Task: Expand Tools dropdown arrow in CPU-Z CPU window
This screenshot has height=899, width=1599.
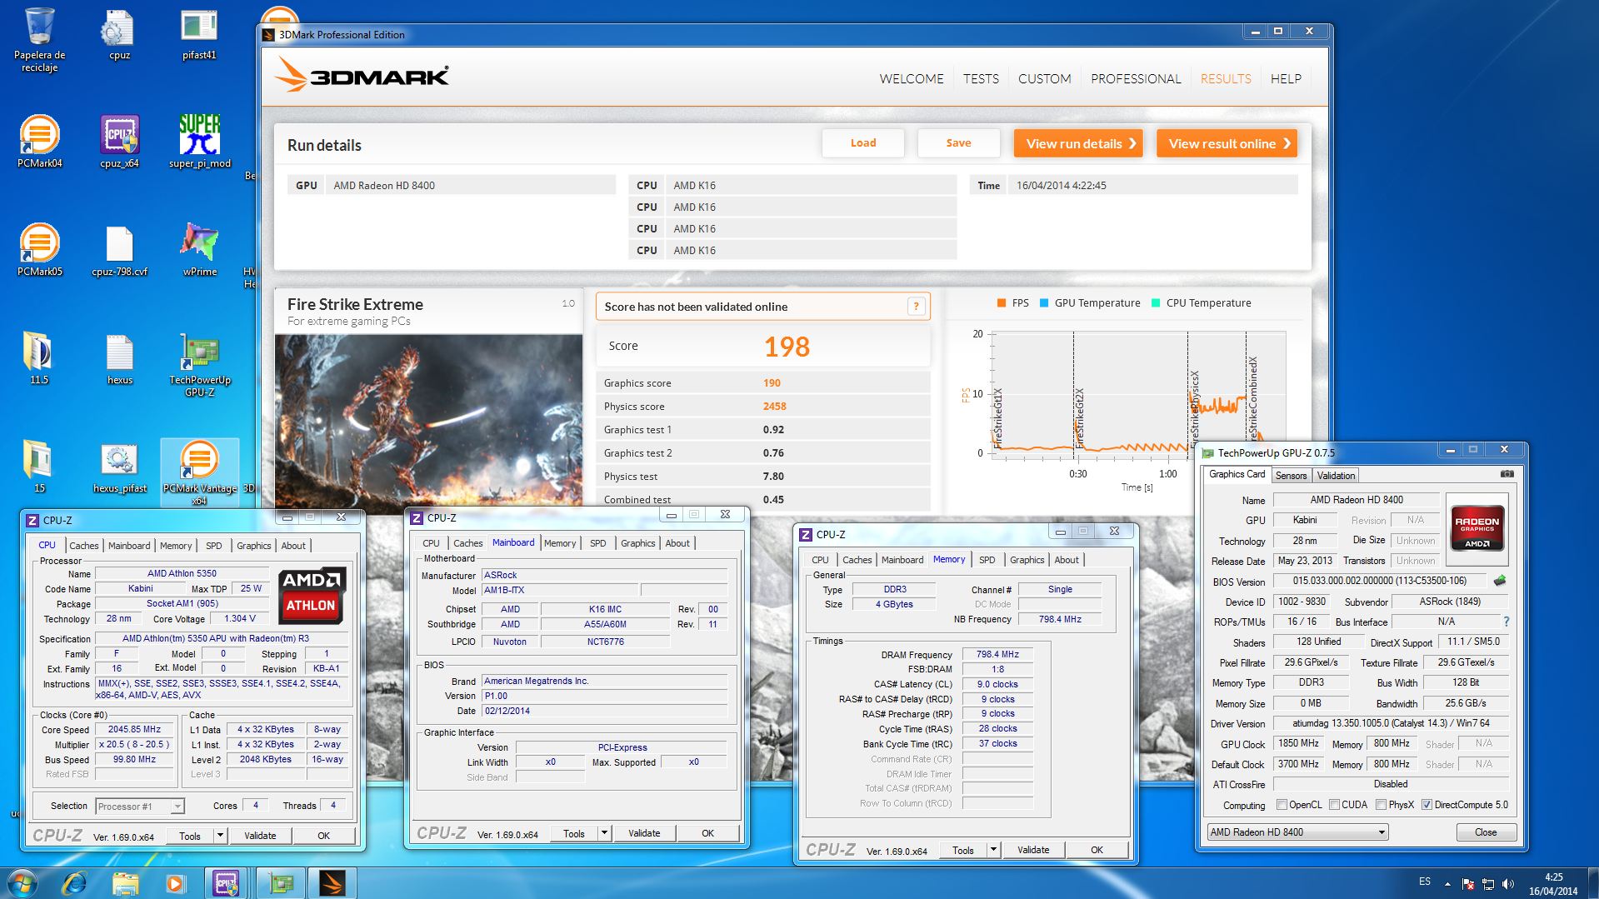Action: click(220, 835)
